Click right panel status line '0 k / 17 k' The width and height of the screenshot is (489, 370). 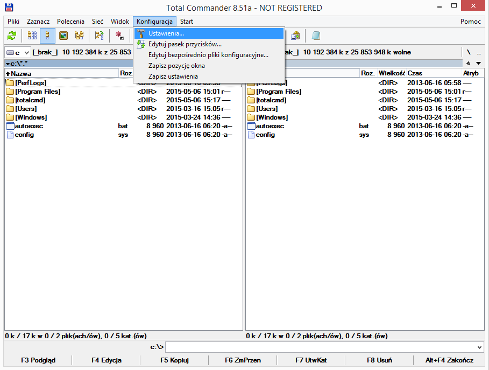coord(316,336)
